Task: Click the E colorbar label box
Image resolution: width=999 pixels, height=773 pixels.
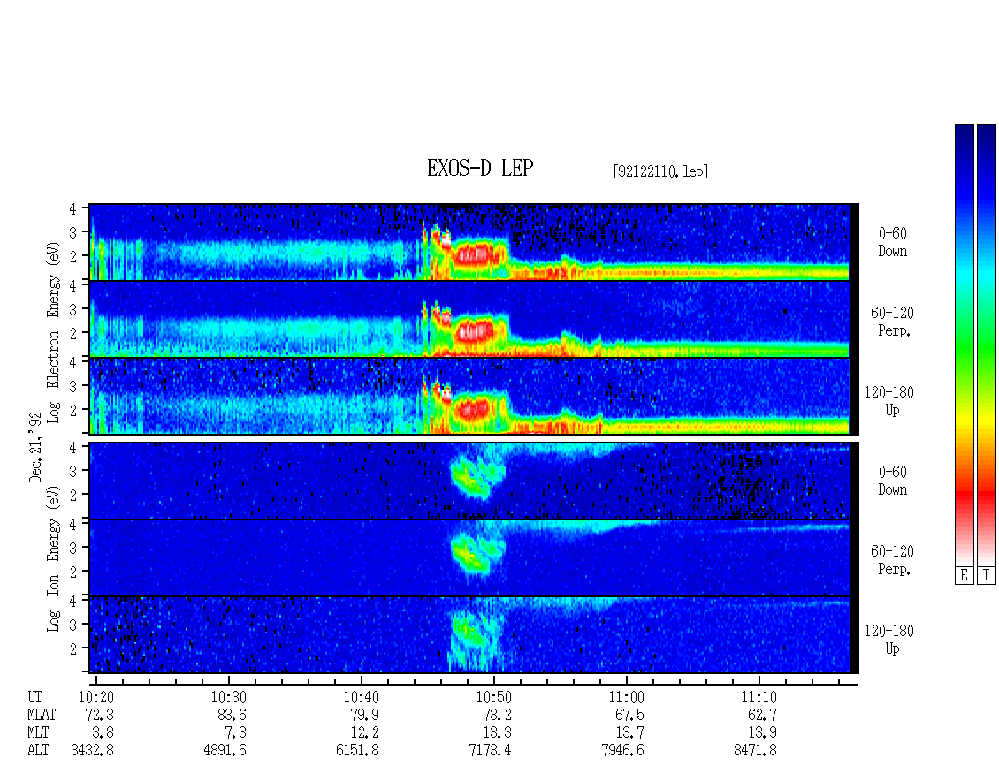Action: [964, 576]
